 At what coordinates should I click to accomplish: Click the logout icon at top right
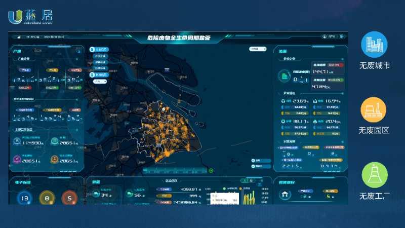(x=343, y=37)
